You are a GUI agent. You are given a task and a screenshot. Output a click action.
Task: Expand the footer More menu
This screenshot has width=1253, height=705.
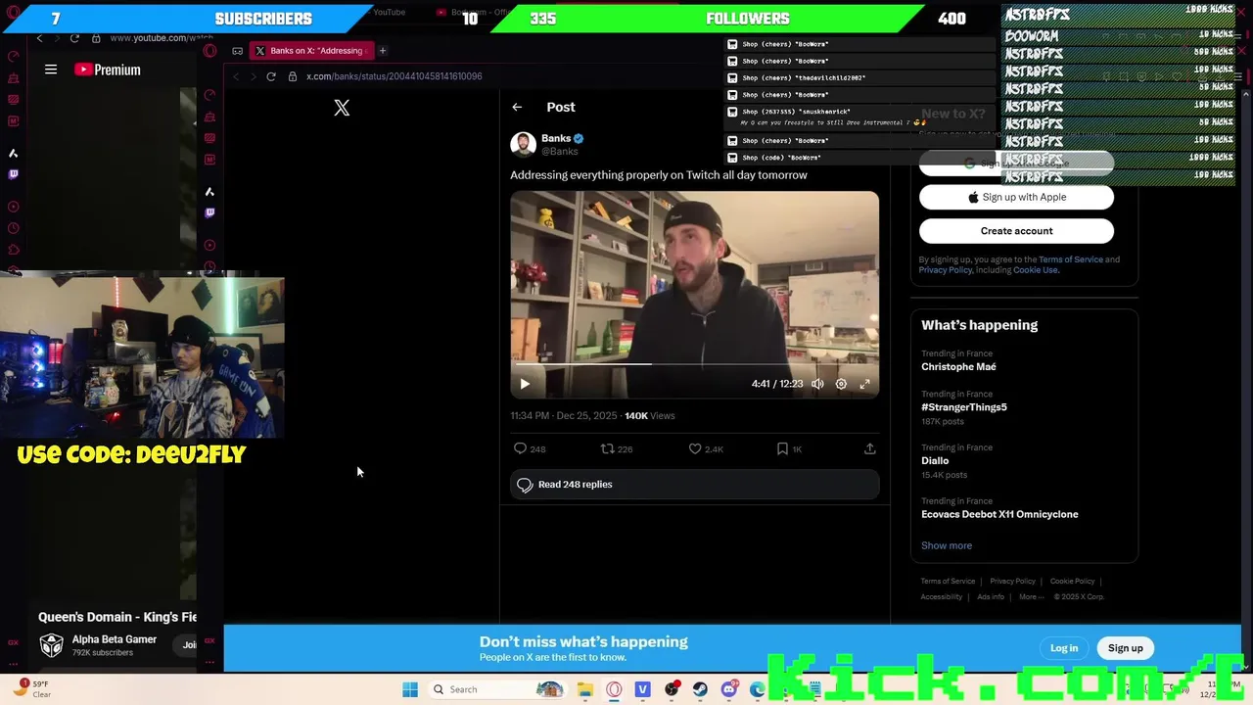pyautogui.click(x=1030, y=597)
